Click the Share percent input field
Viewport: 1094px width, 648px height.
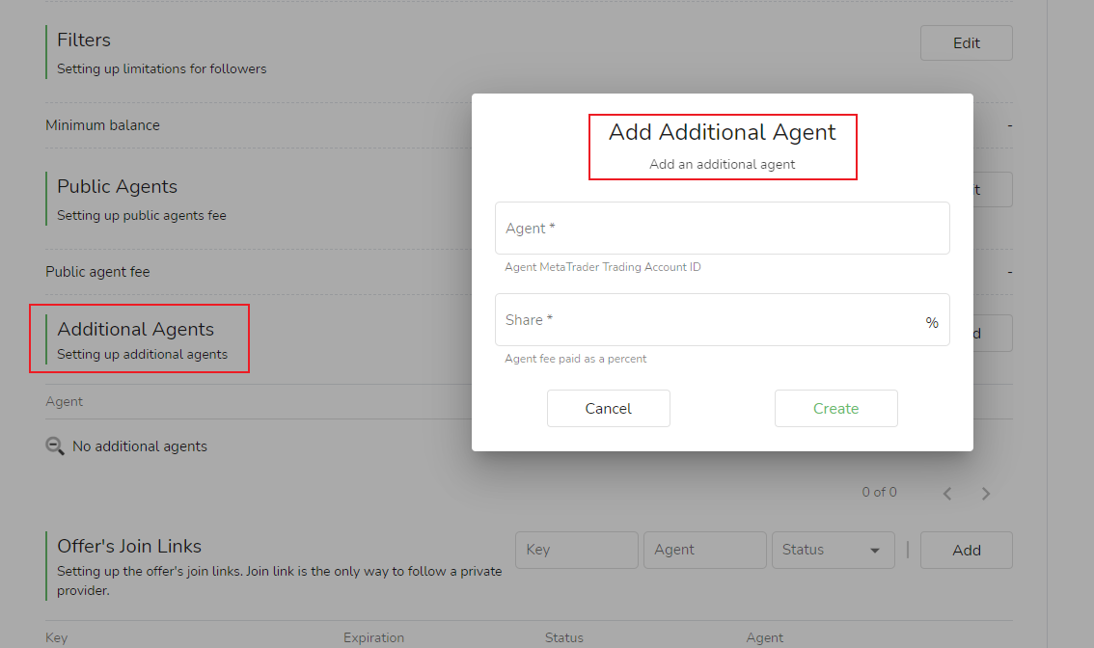click(709, 320)
